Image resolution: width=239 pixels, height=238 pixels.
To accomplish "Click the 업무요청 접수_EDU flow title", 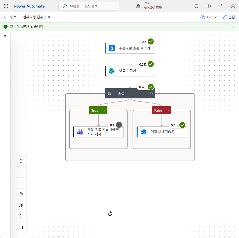I will point(37,17).
